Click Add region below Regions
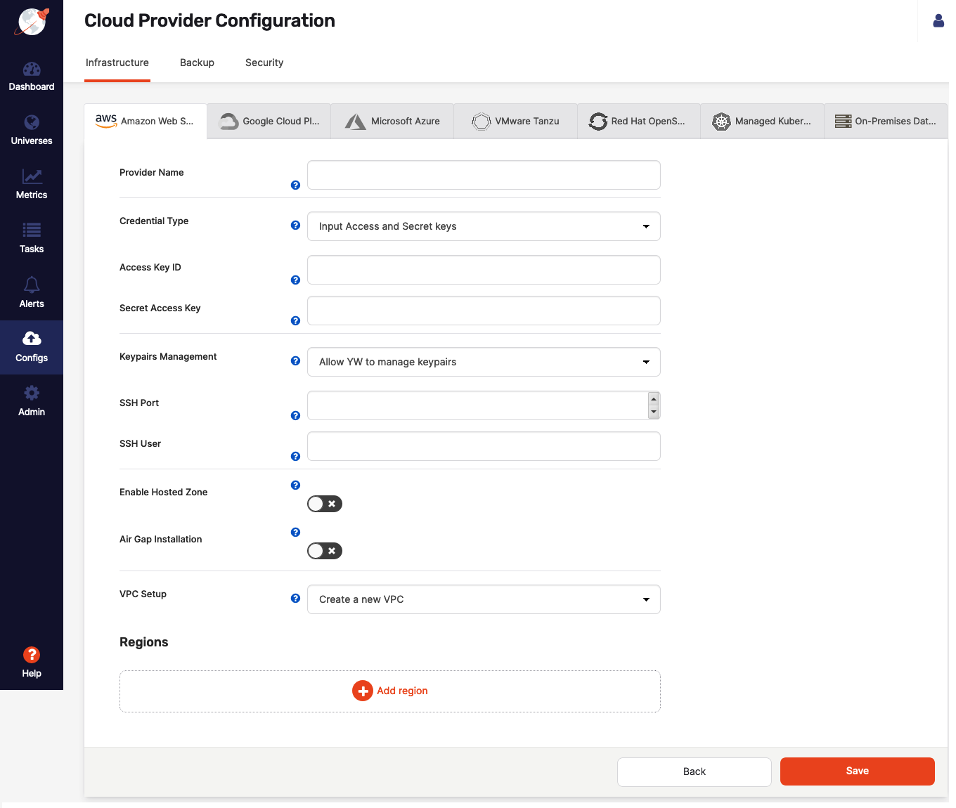Image resolution: width=956 pixels, height=808 pixels. click(x=390, y=691)
